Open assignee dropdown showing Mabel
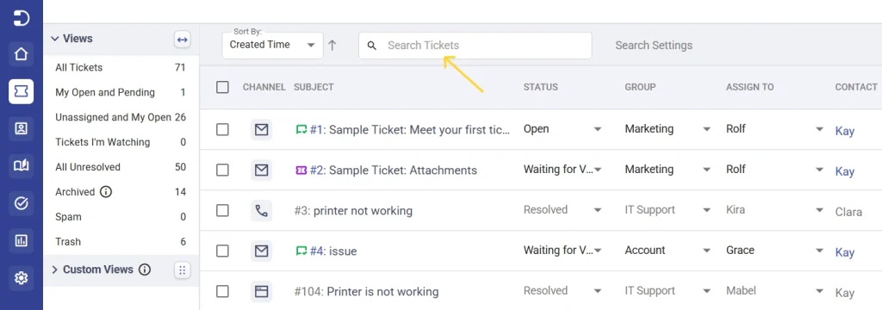 (774, 291)
